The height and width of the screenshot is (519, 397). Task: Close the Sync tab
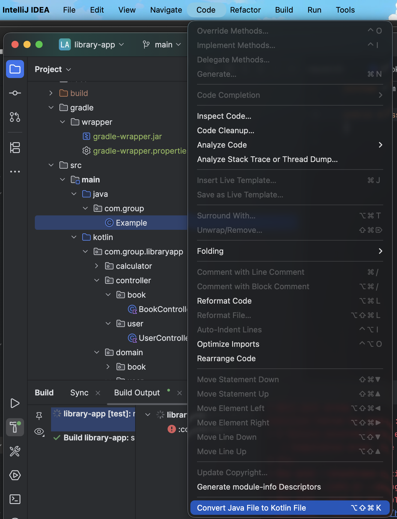tap(98, 393)
